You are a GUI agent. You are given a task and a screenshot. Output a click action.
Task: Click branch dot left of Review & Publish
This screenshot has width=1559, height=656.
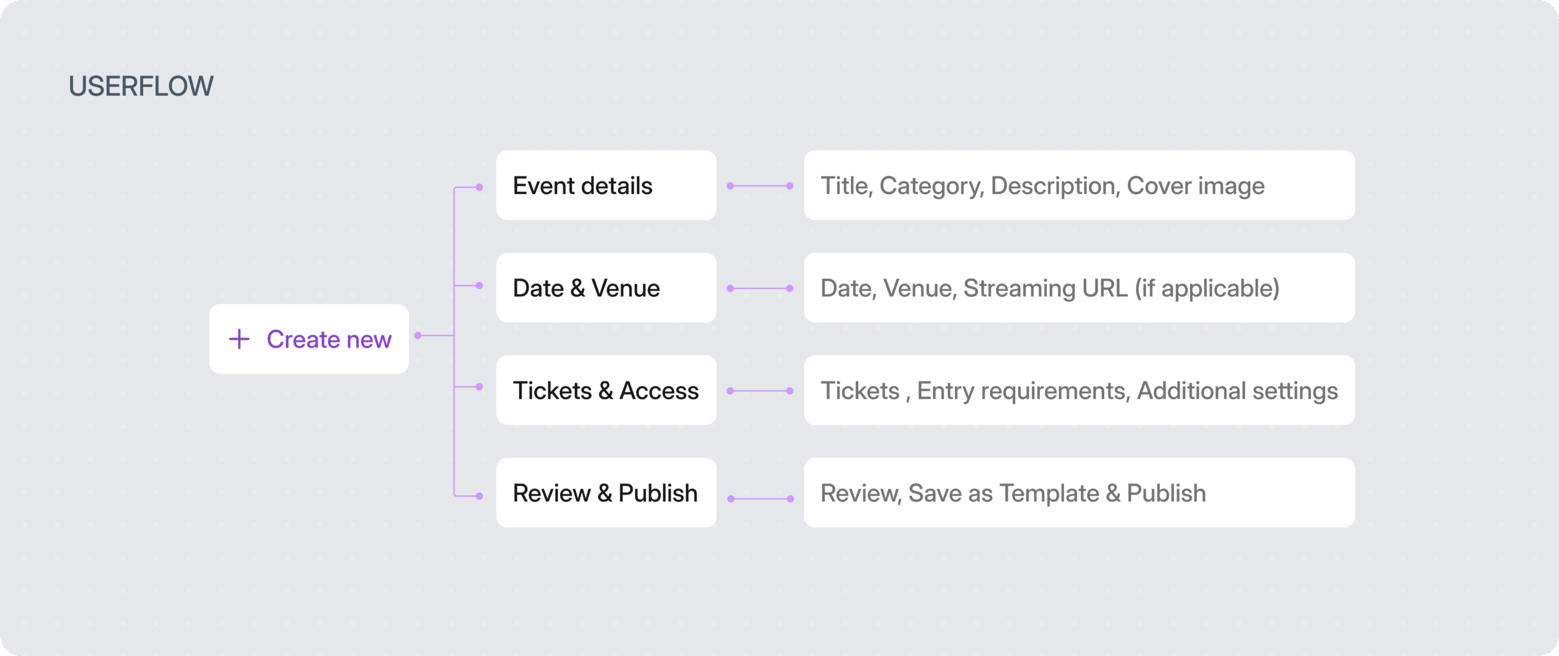480,497
